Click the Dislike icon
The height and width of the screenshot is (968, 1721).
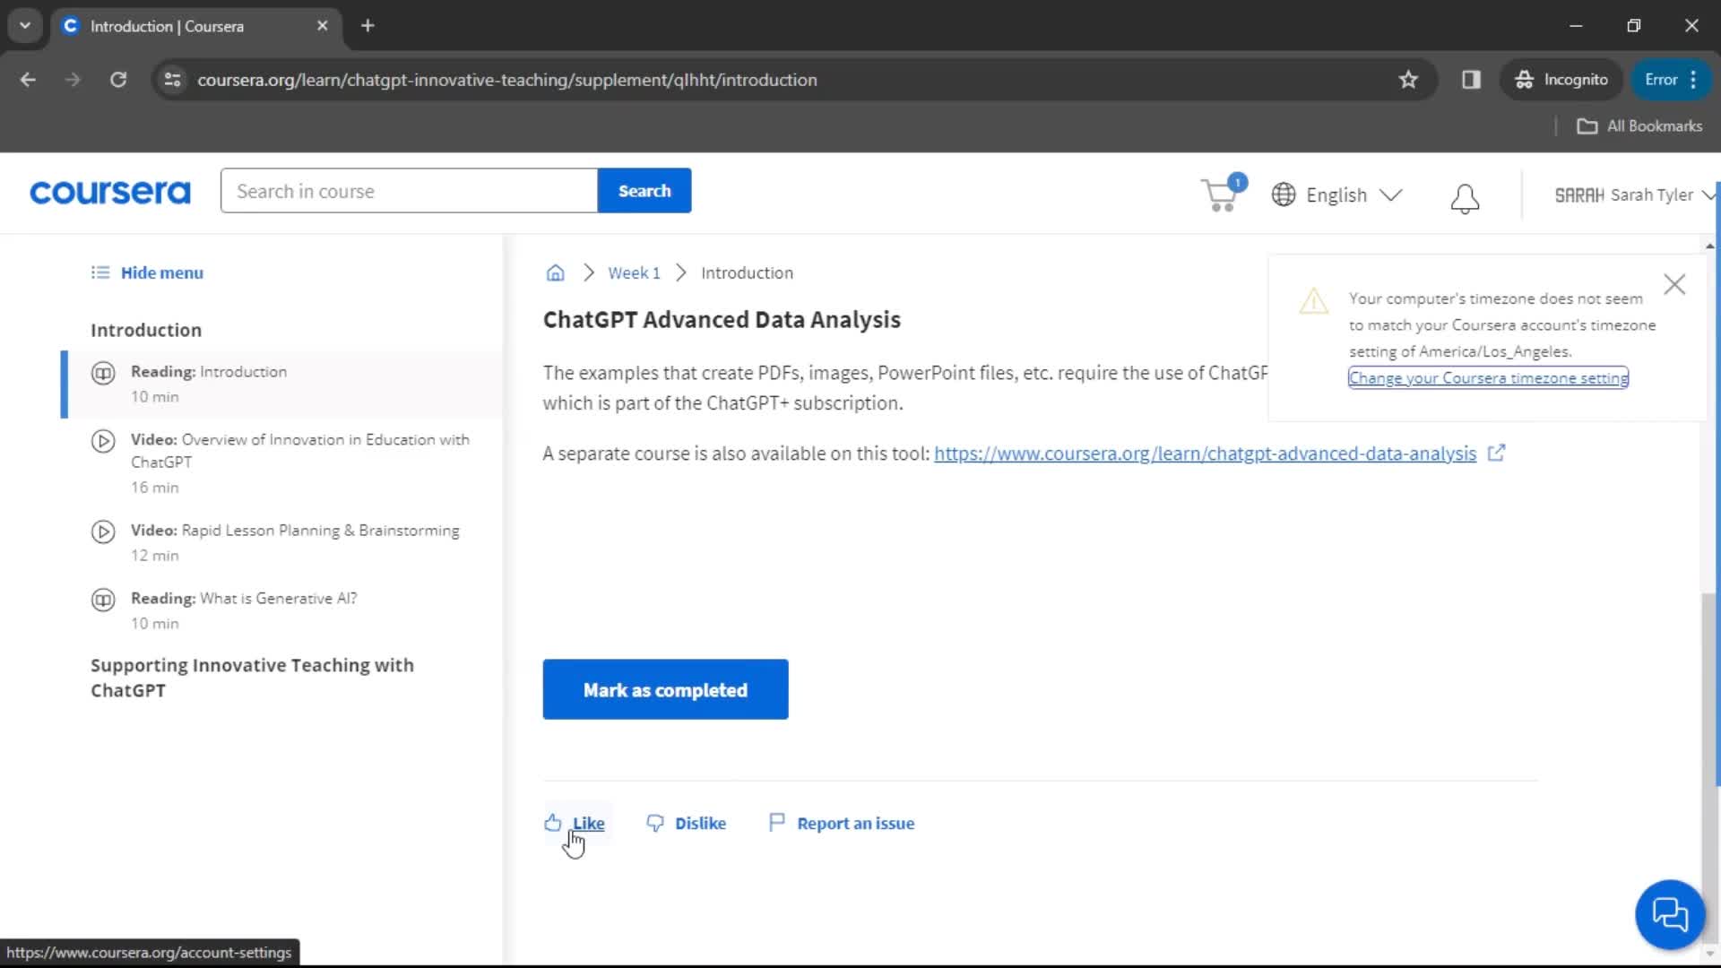(x=653, y=823)
